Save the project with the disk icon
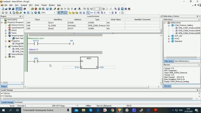This screenshot has height=113, width=201. (x=10, y=9)
